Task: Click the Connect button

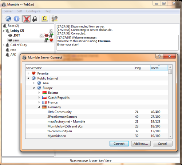Action: pyautogui.click(x=119, y=144)
